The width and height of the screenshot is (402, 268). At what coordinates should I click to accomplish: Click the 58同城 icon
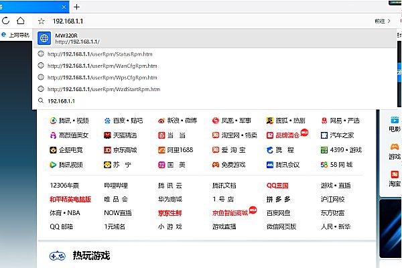[x=324, y=165]
